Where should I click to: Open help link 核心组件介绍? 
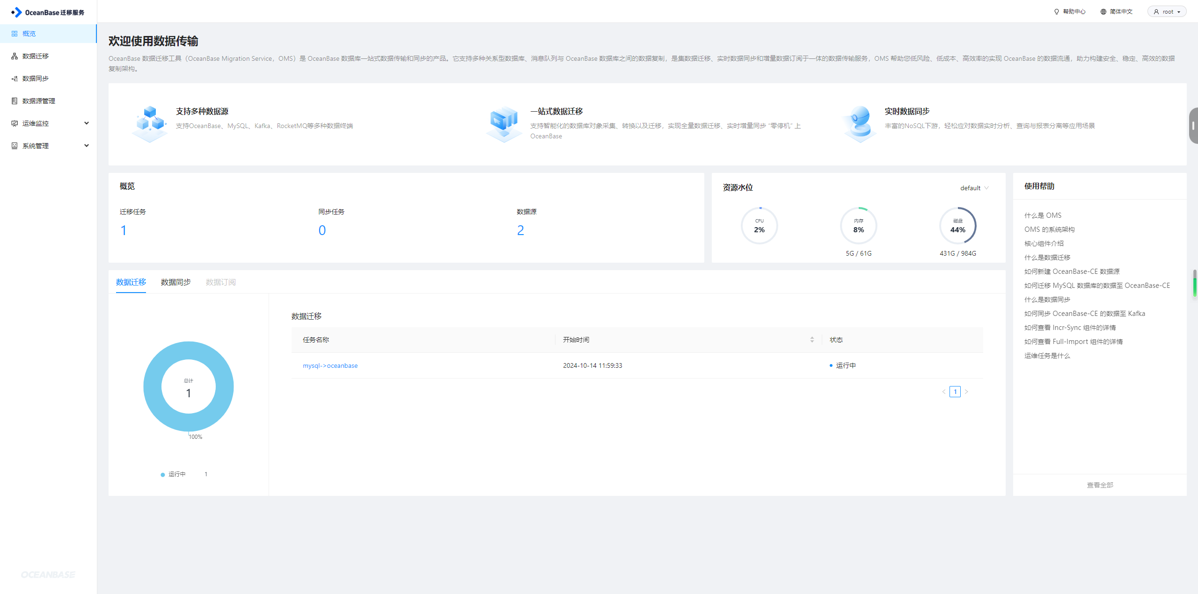point(1044,243)
